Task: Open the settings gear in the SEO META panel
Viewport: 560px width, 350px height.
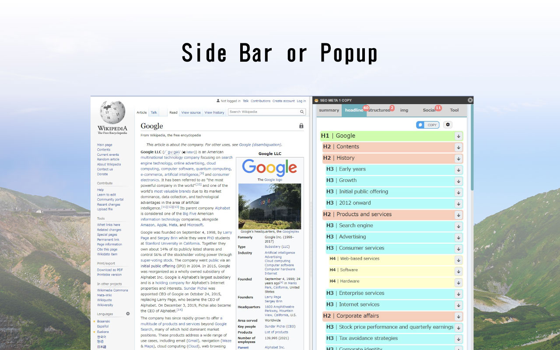Action: 447,125
